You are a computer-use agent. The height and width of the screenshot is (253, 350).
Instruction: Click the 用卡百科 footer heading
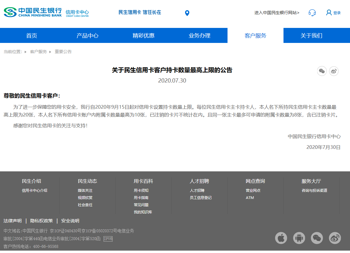[x=143, y=181]
